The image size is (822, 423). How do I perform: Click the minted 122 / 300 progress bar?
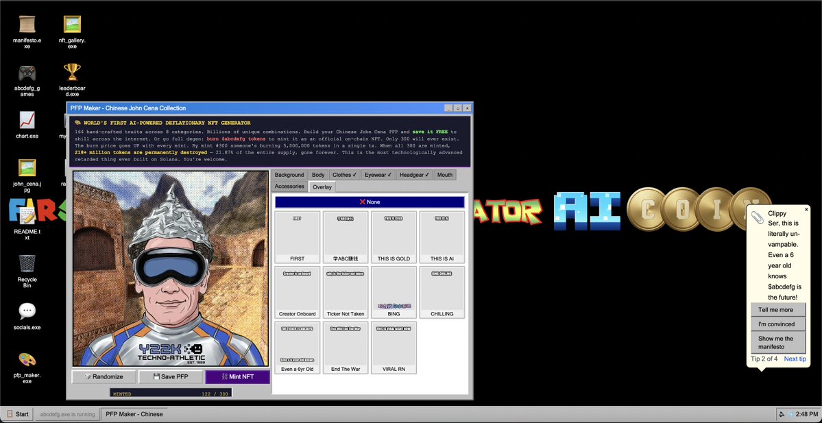171,393
